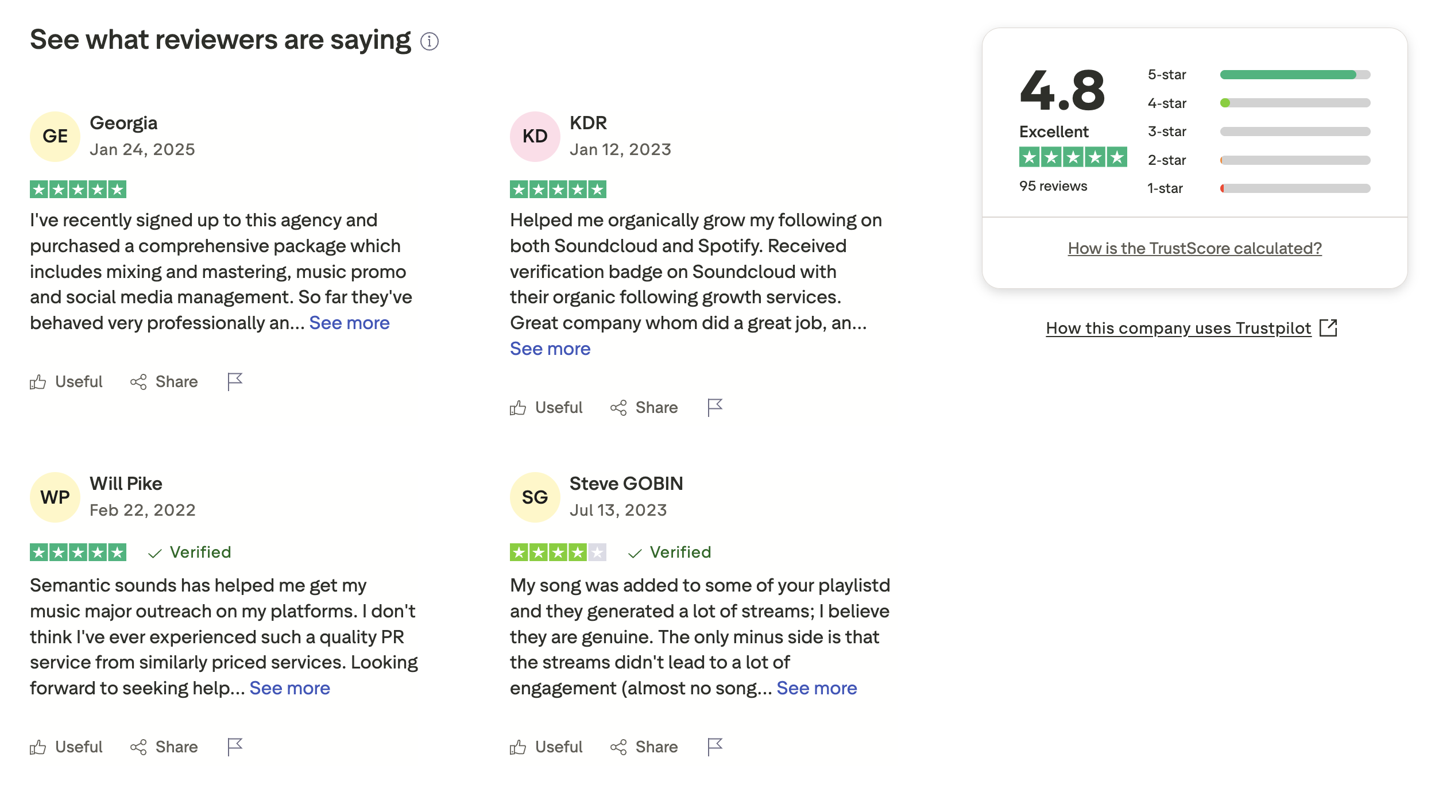Filter reviews by the 5-star bar
Screen dimensions: 1431x796
[x=1295, y=75]
